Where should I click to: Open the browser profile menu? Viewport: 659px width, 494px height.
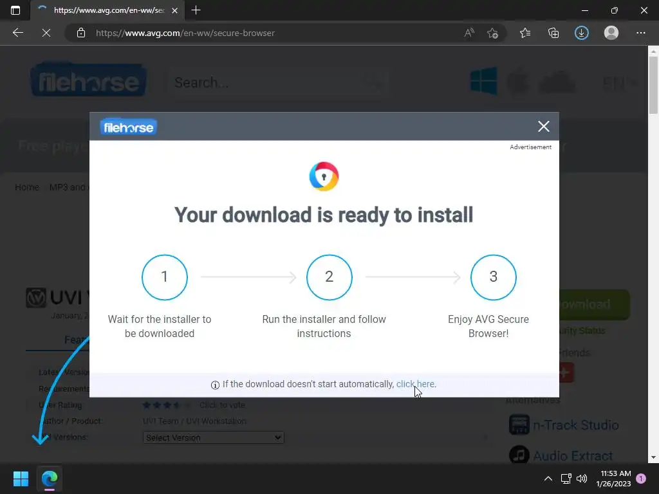(x=611, y=33)
